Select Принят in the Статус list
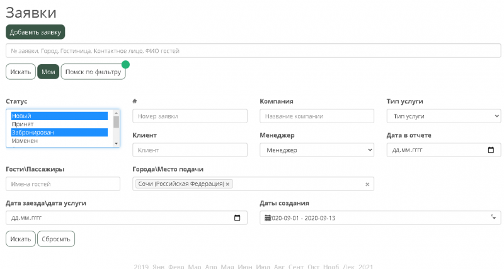The image size is (504, 269). coord(23,124)
